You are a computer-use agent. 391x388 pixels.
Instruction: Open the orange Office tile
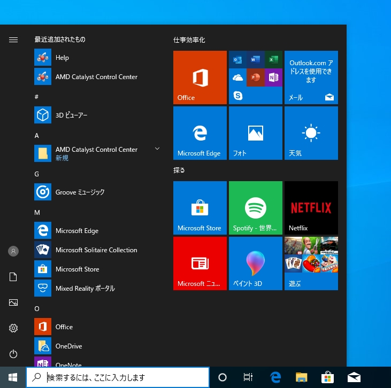pos(200,77)
